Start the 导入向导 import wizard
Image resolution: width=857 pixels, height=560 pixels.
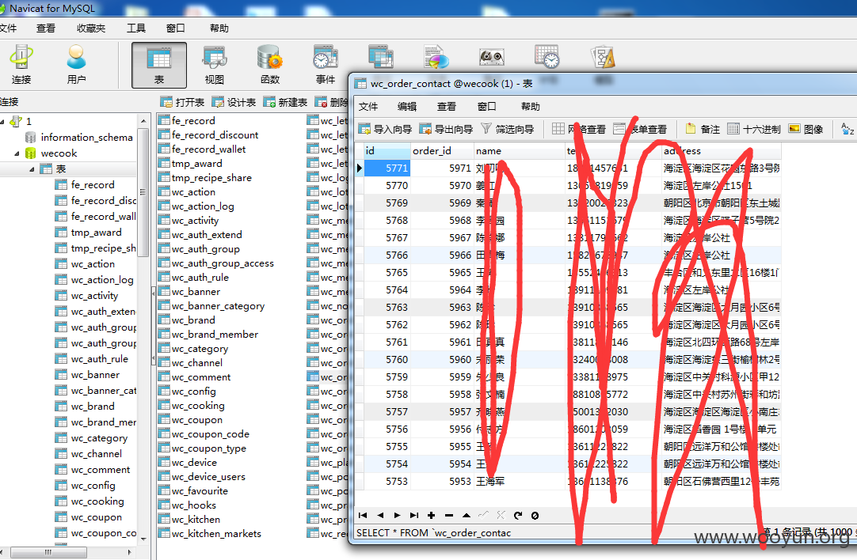(x=385, y=129)
